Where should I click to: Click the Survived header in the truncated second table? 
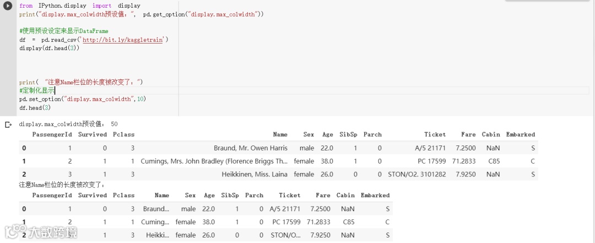[x=93, y=195]
